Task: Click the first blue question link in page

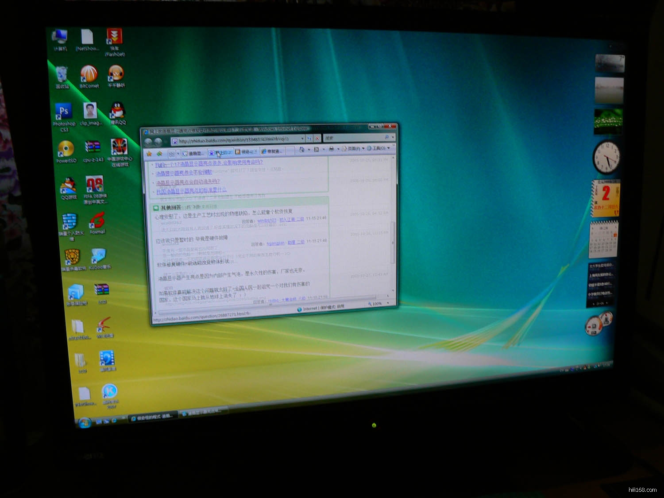Action: [x=209, y=163]
